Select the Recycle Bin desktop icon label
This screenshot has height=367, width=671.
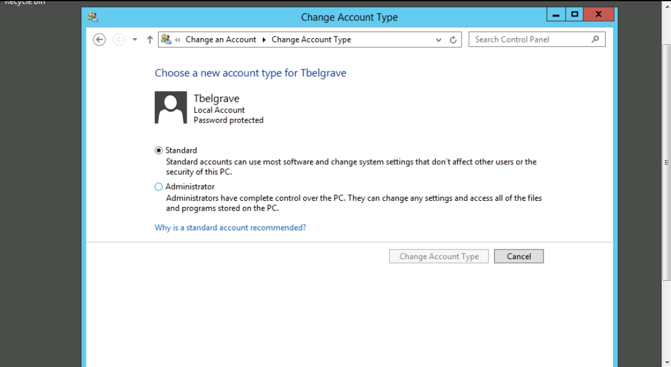[25, 2]
